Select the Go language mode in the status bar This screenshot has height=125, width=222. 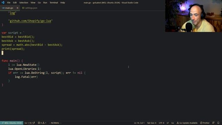coord(173,123)
